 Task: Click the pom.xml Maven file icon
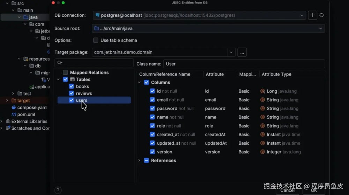pyautogui.click(x=14, y=114)
